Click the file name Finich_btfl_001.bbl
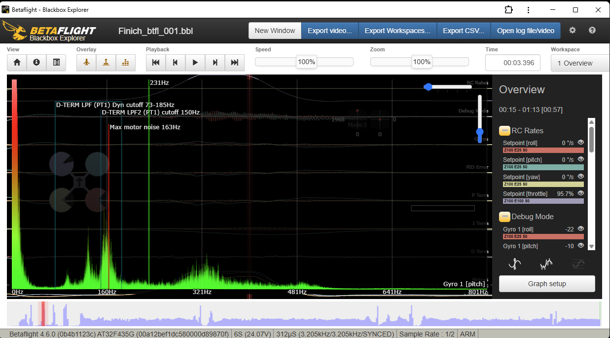The height and width of the screenshot is (338, 610). click(x=155, y=31)
